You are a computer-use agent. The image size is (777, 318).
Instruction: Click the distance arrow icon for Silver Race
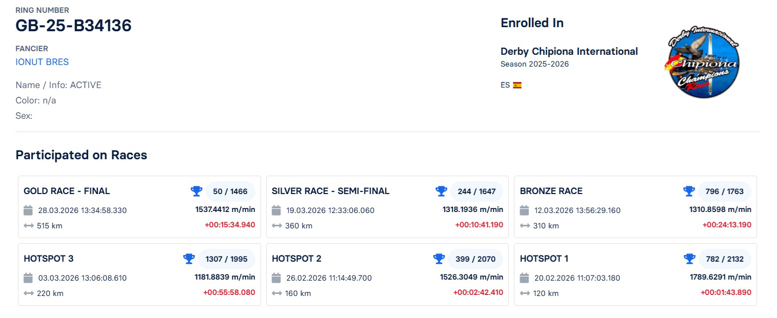tap(277, 225)
